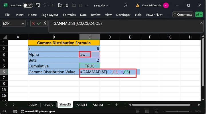Click the horizontal scroll left arrow

[130, 105]
